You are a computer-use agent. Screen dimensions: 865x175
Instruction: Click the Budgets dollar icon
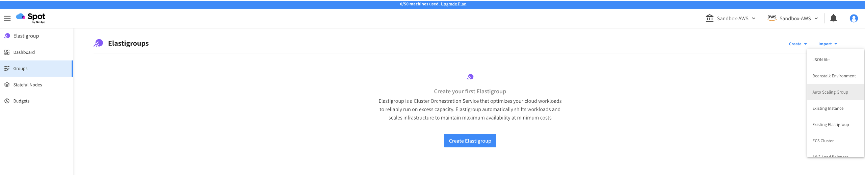(7, 101)
